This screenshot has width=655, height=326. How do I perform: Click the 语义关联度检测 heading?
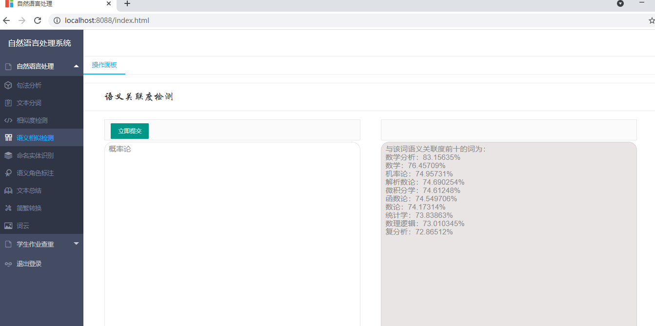139,97
